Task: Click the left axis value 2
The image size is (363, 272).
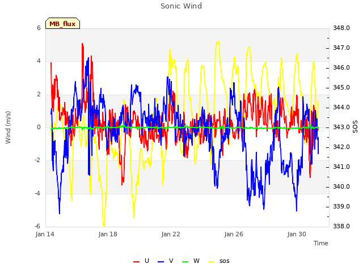Action: click(39, 94)
